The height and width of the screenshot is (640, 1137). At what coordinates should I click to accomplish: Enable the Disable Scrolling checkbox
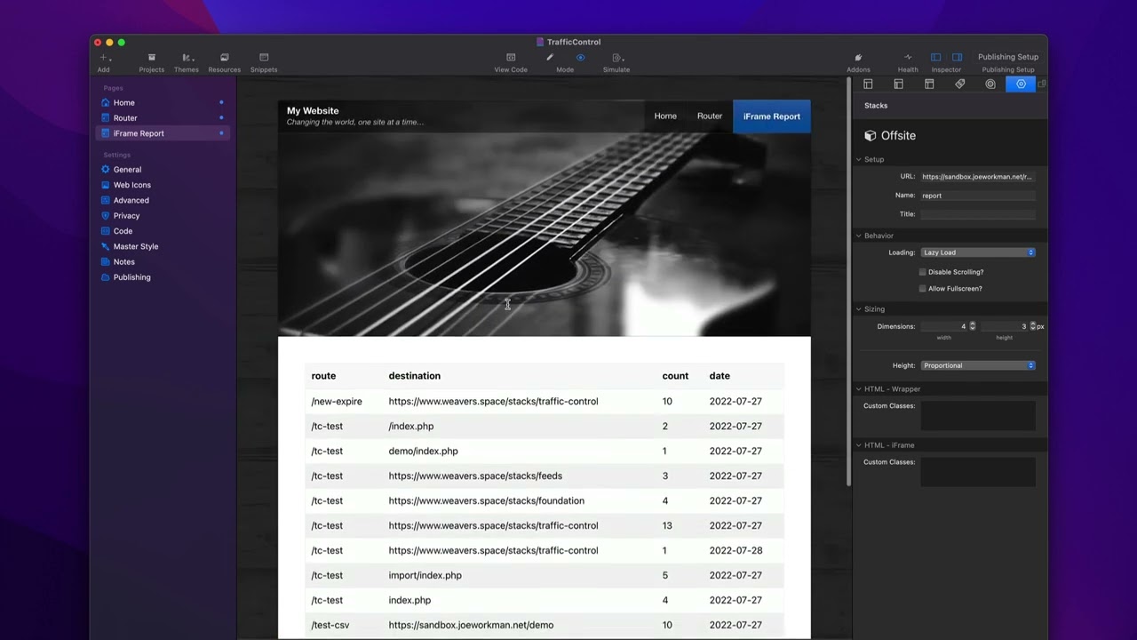point(923,272)
